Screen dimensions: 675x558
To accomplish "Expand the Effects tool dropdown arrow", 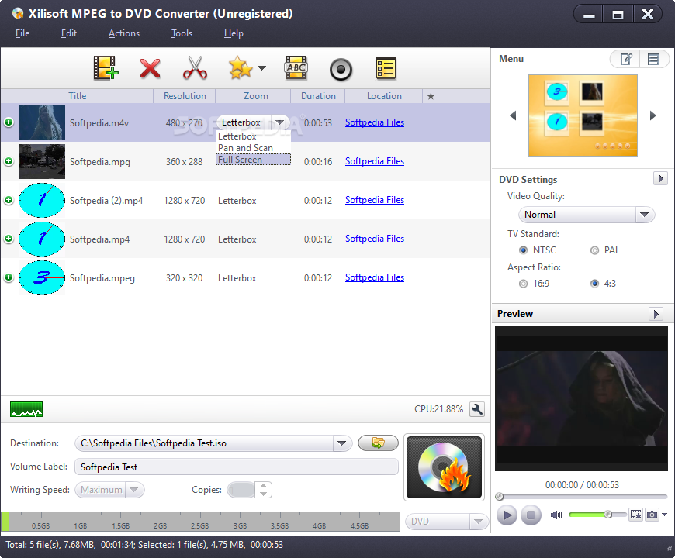I will coord(261,68).
